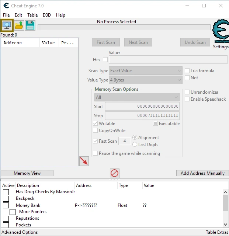
Task: Select the Money Bank value ??
Action: (x=145, y=205)
